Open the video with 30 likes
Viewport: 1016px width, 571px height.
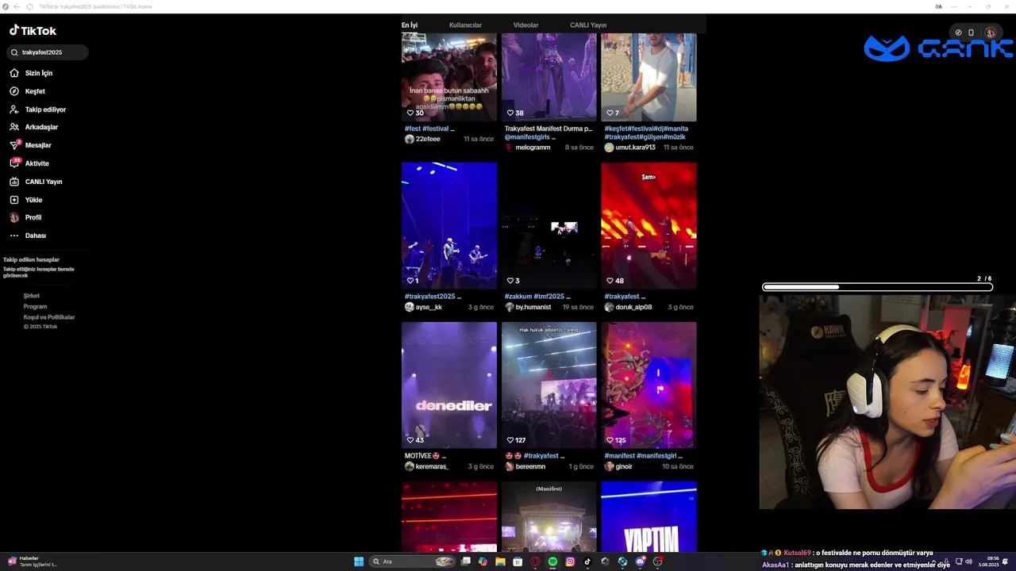click(449, 77)
